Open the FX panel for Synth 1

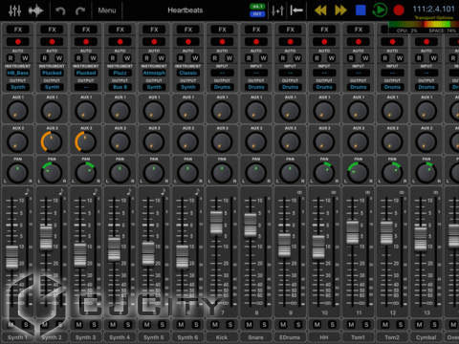coord(18,30)
